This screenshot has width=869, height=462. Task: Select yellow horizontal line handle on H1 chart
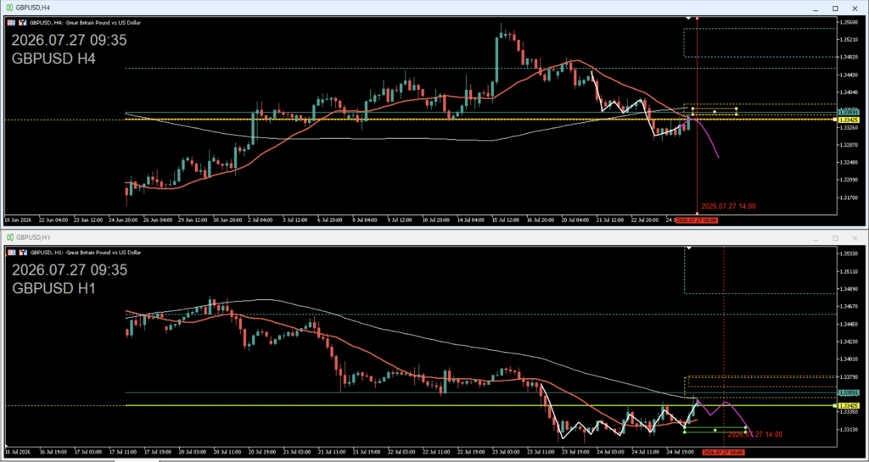(835, 405)
